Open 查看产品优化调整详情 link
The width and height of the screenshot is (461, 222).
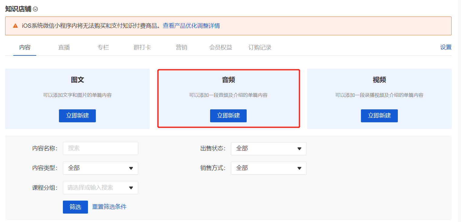tap(191, 26)
